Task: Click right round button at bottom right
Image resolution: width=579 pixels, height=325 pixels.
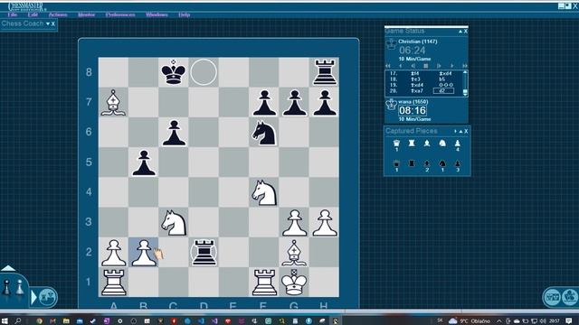Action: pos(570,297)
